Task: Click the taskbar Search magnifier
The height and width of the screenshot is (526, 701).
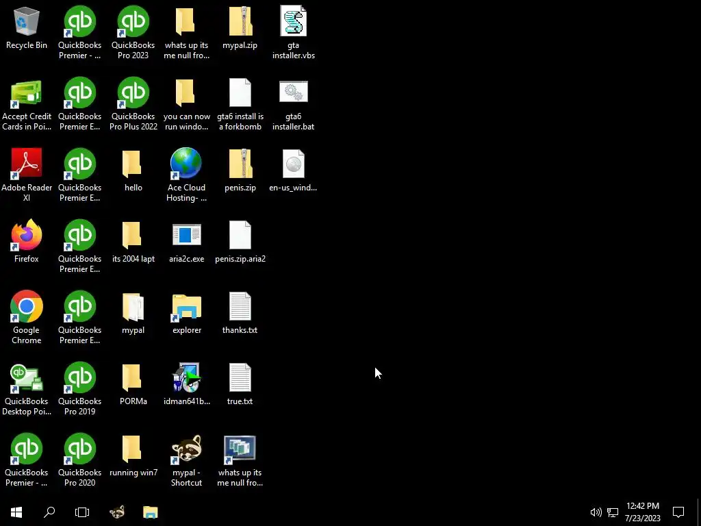Action: [49, 512]
